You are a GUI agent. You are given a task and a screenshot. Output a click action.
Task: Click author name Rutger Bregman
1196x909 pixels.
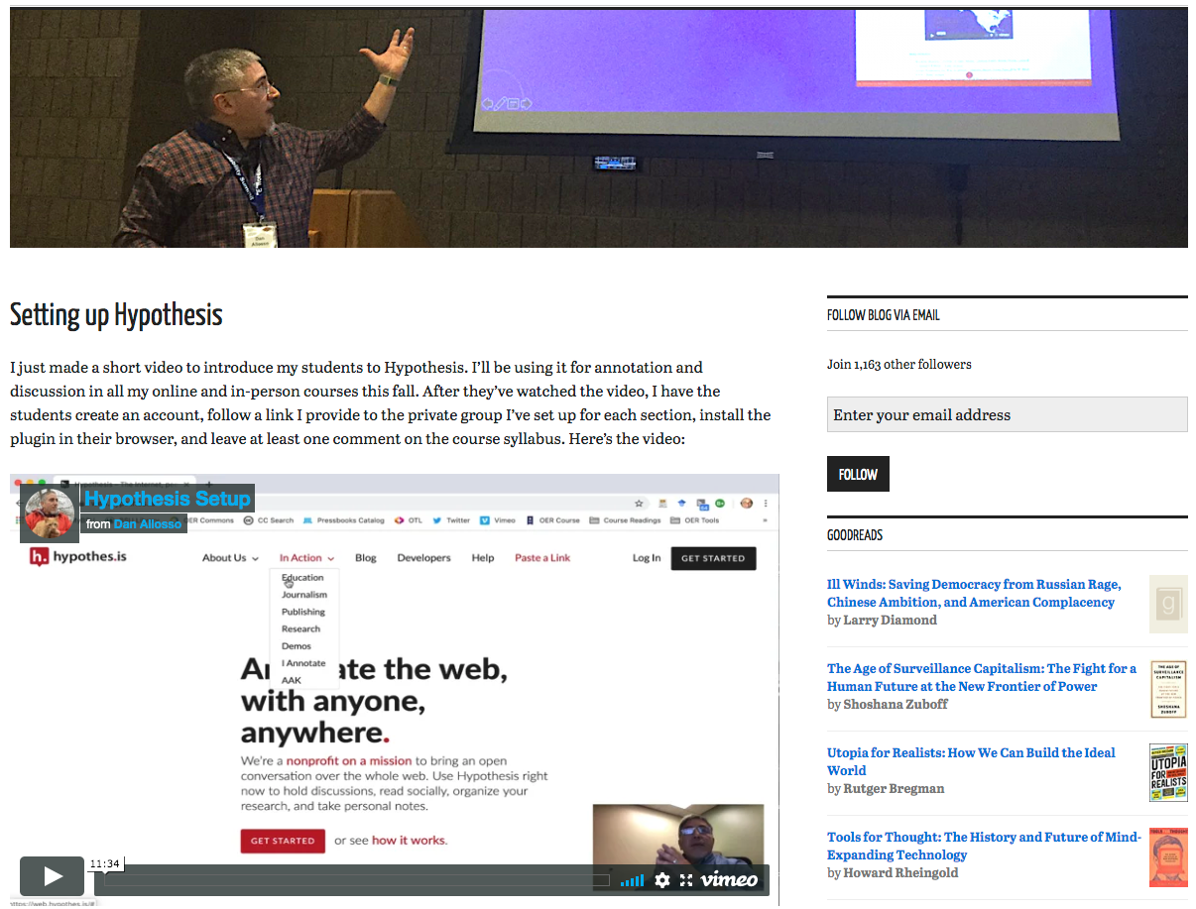894,788
